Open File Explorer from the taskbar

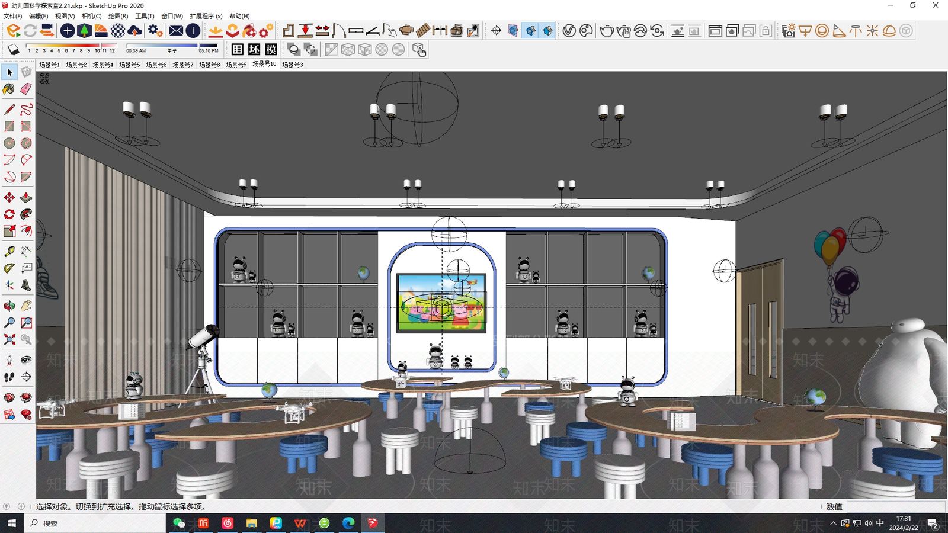pos(252,523)
